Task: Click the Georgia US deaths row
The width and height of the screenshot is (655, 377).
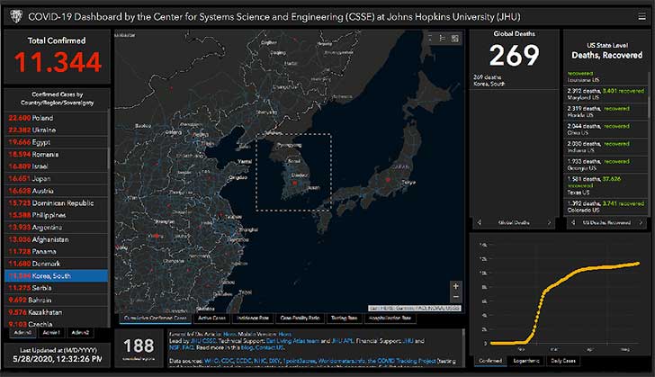Action: [x=606, y=165]
